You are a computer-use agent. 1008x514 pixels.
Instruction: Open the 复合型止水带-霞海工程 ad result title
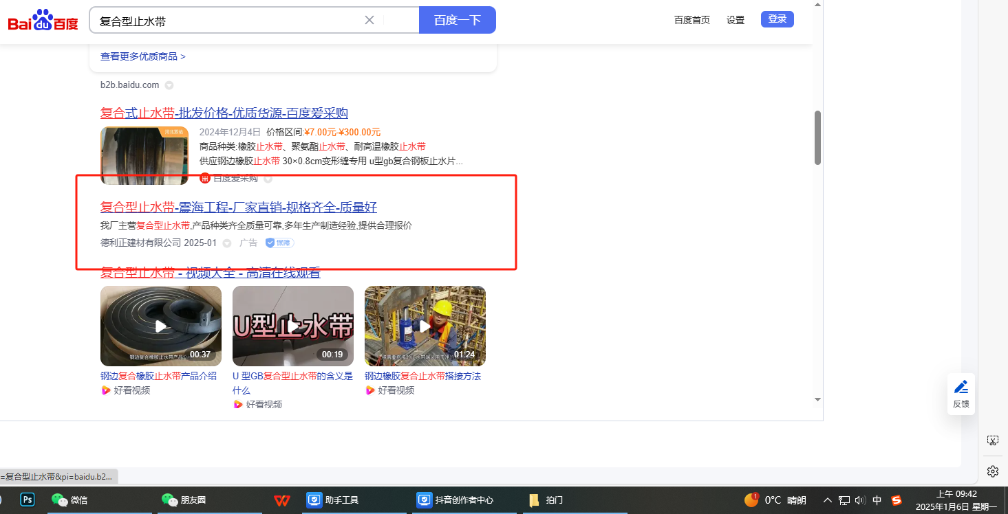(x=239, y=207)
